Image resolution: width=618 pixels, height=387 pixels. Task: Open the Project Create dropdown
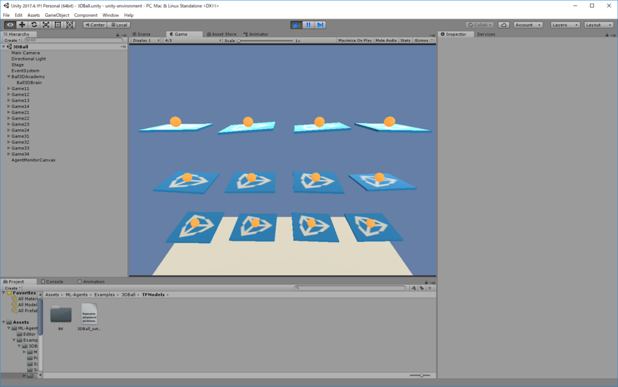[x=12, y=288]
